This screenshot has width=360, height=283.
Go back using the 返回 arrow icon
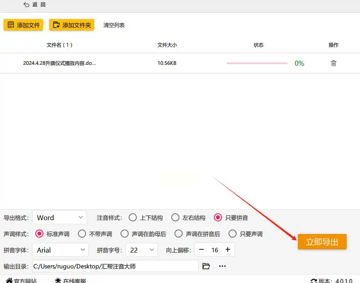pos(26,4)
